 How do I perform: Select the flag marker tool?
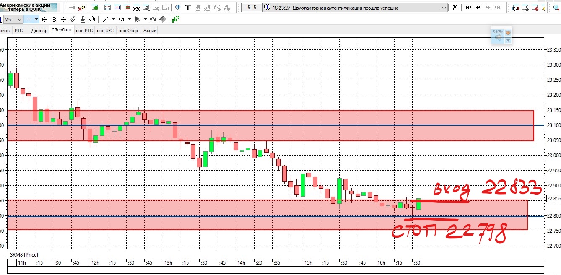point(137,19)
